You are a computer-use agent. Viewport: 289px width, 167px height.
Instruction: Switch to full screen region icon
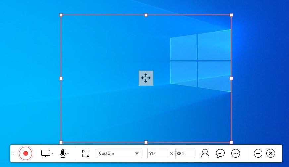[86, 153]
